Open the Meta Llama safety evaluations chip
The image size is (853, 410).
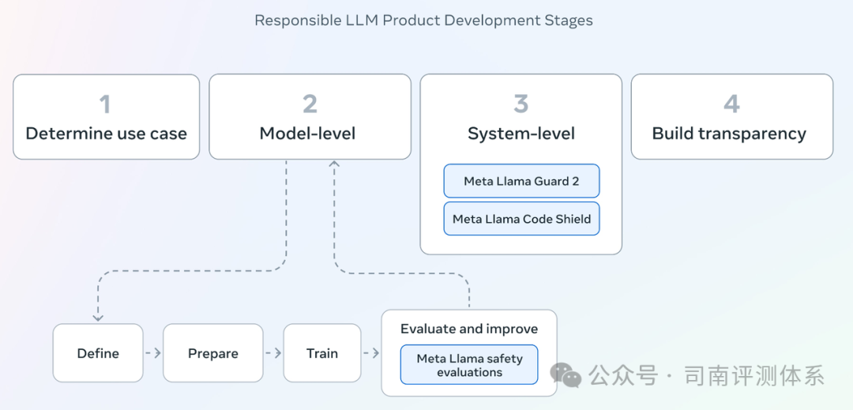469,365
